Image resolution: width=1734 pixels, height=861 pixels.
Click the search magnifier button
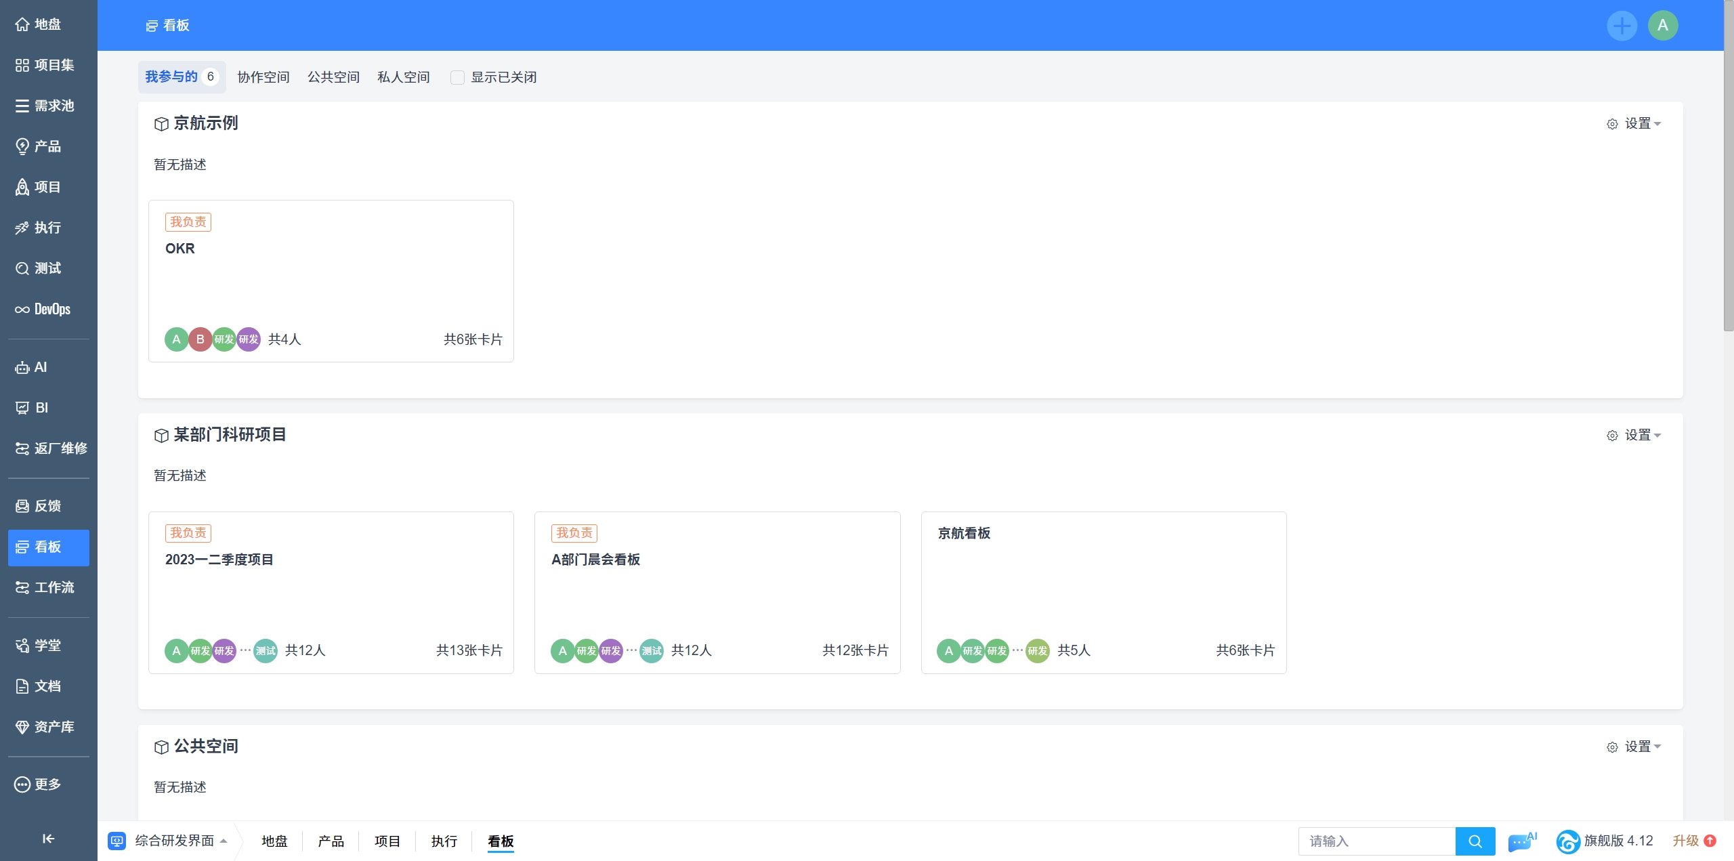(x=1475, y=841)
